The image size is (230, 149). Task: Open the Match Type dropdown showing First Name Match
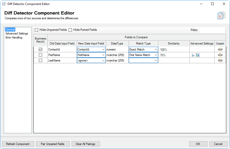coord(156,55)
